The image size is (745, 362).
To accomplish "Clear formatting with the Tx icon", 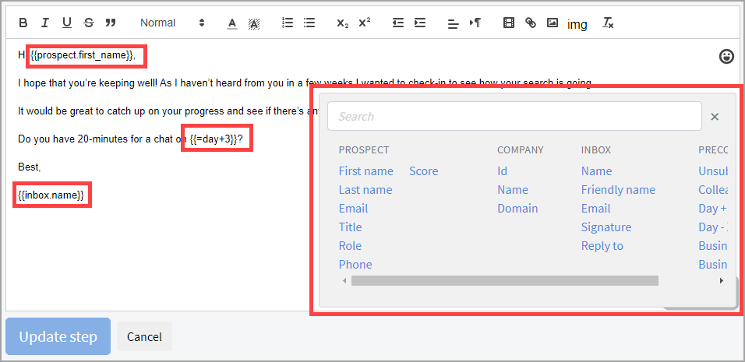I will click(608, 23).
